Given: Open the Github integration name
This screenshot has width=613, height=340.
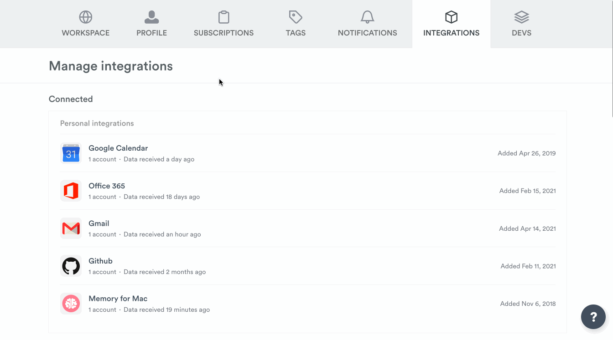Looking at the screenshot, I should (100, 261).
